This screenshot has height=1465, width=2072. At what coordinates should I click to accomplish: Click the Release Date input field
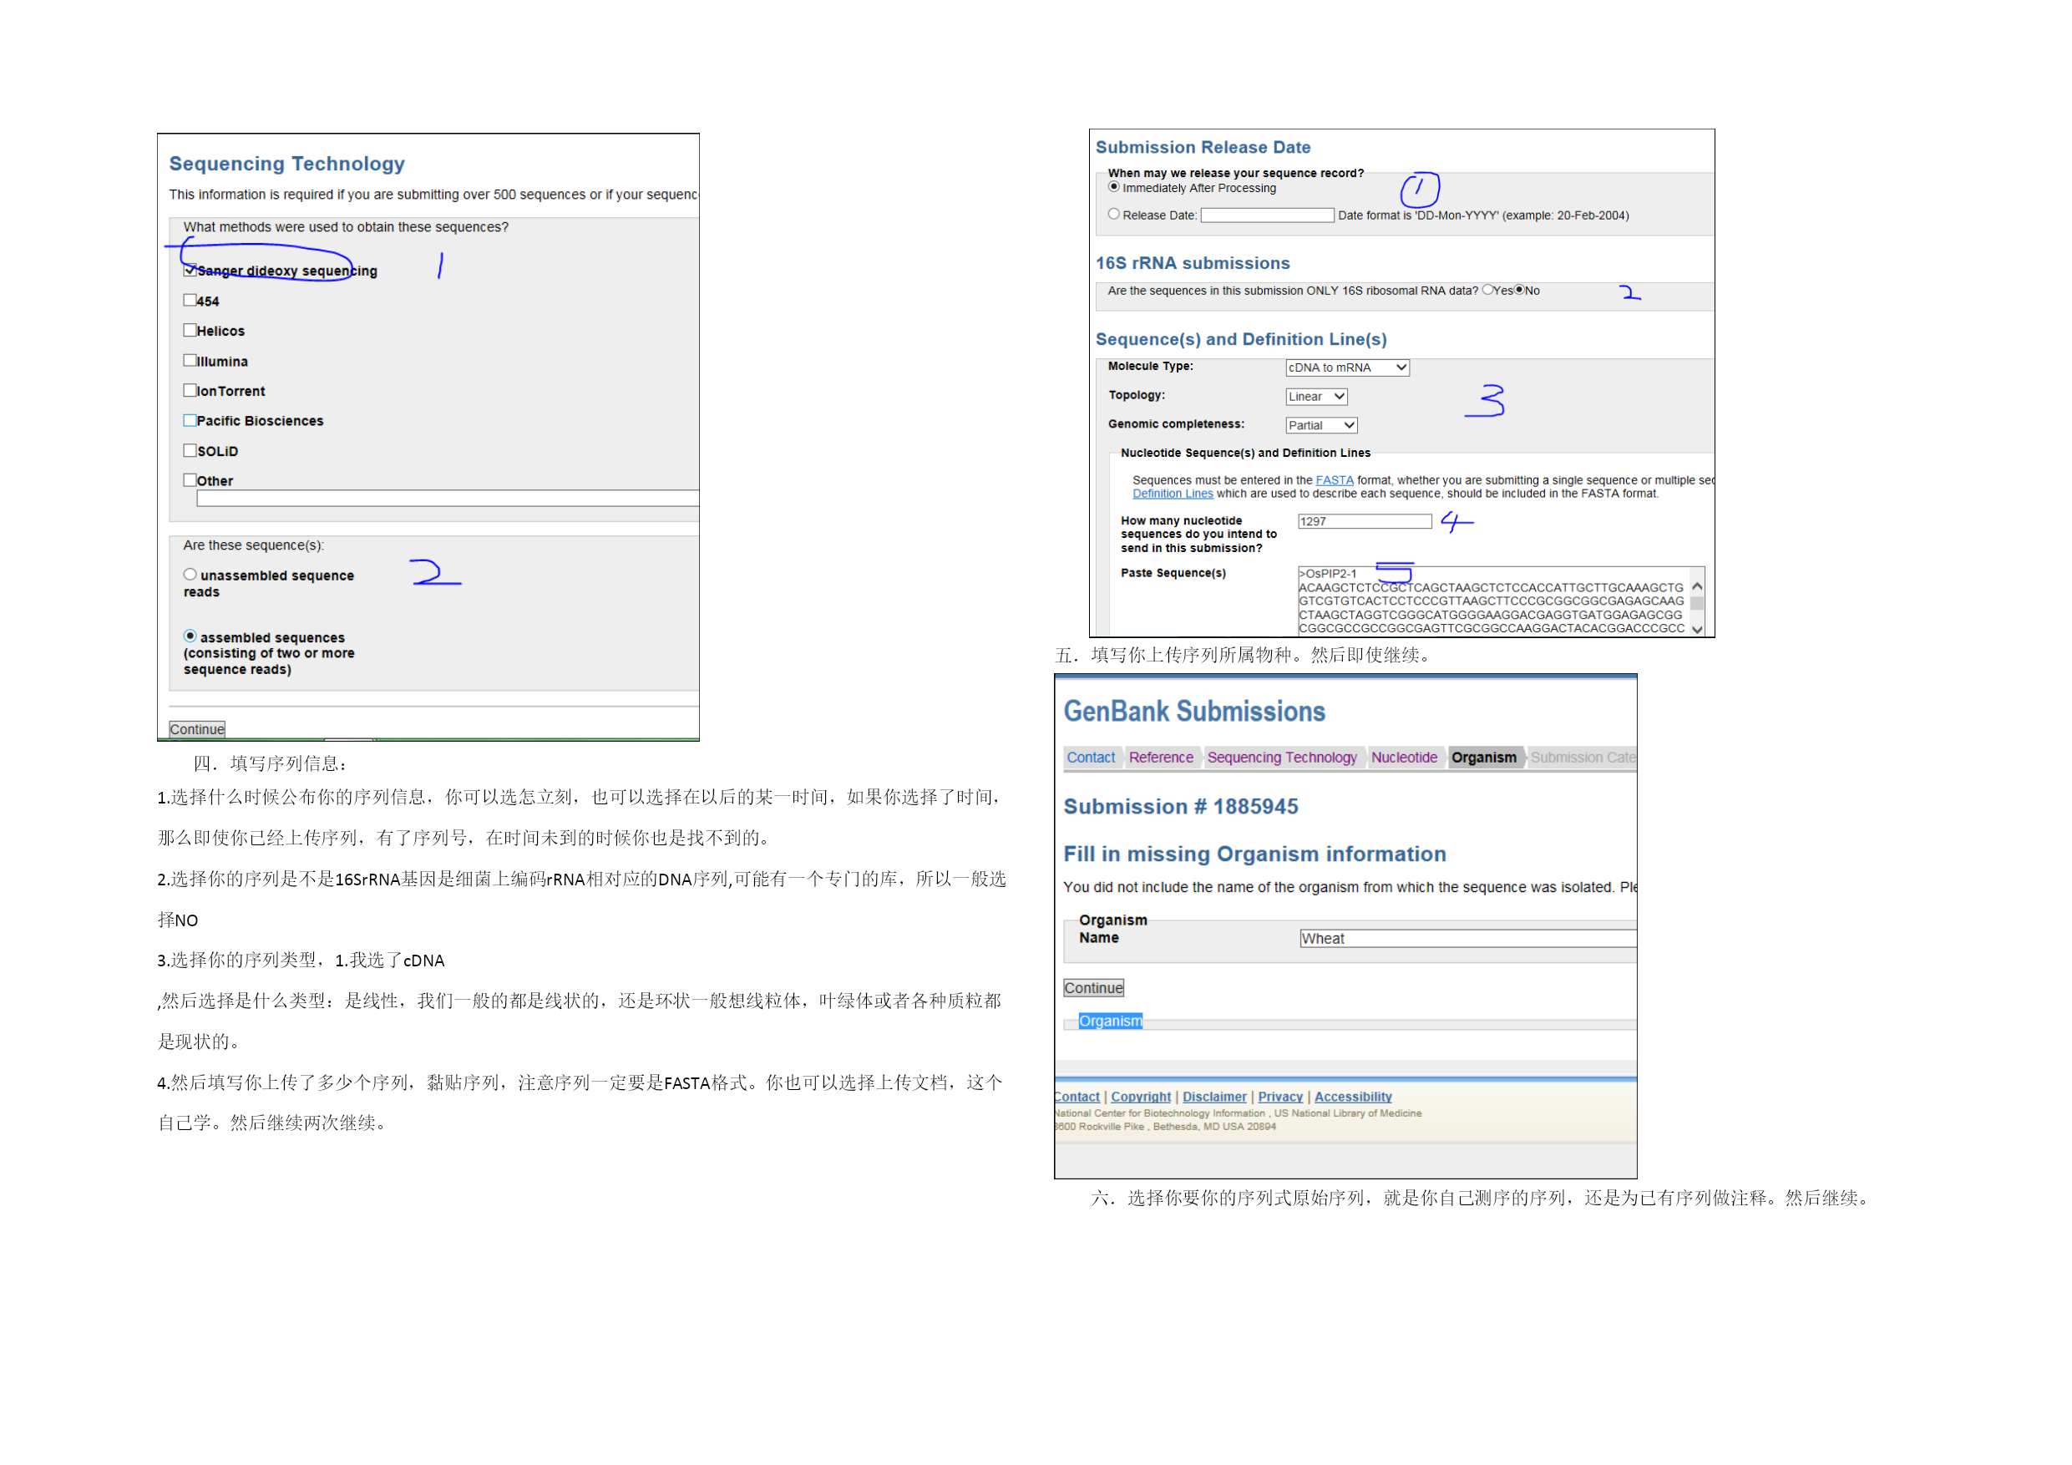pyautogui.click(x=1267, y=215)
